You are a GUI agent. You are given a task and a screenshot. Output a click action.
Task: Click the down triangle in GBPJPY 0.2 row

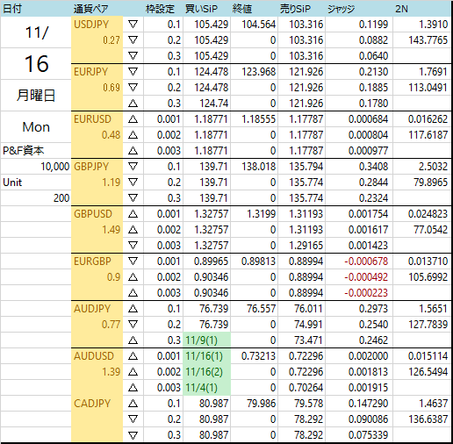tap(133, 183)
